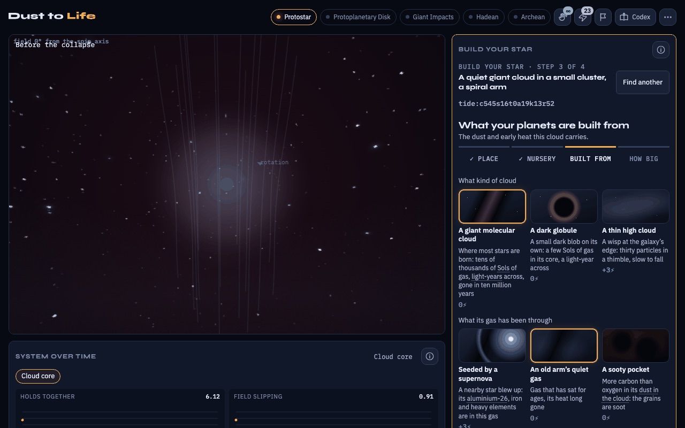Image resolution: width=685 pixels, height=428 pixels.
Task: Open the three-dots more menu
Action: click(x=668, y=17)
